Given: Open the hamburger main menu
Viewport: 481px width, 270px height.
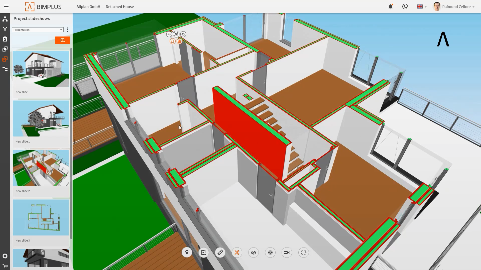Looking at the screenshot, I should pos(6,7).
